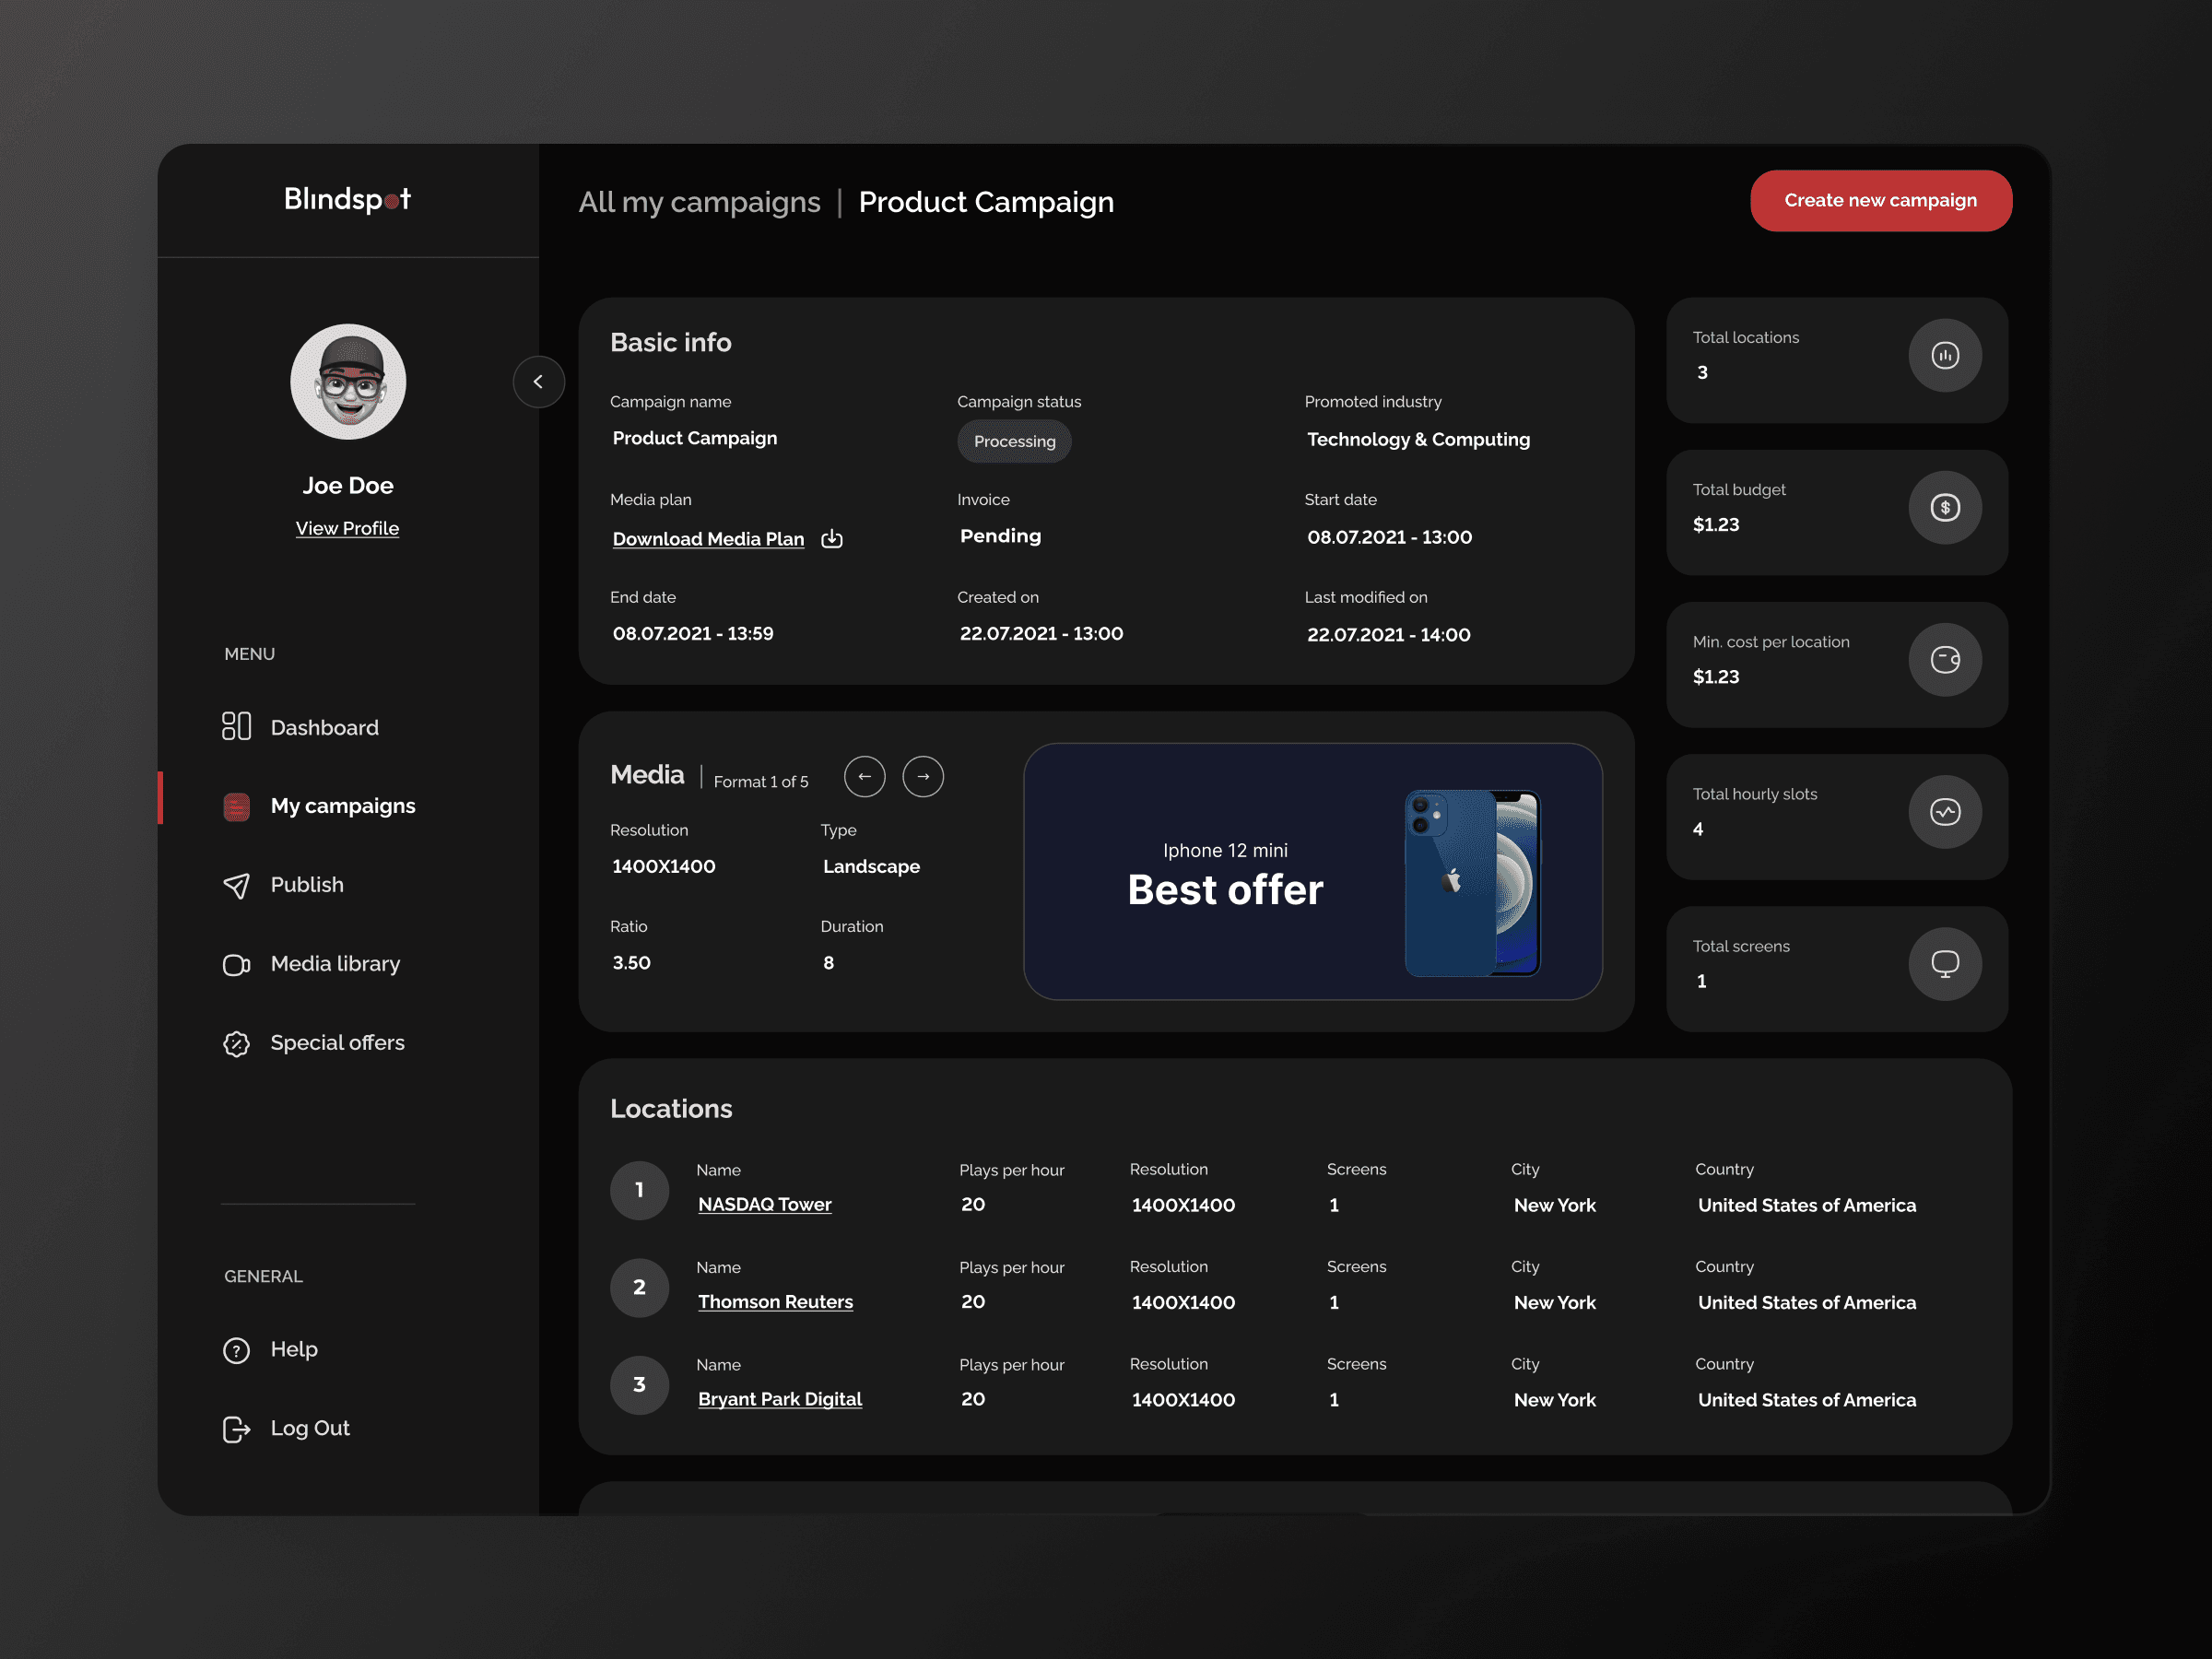Click the download icon beside Media Plan
Image resolution: width=2212 pixels, height=1659 pixels.
click(x=831, y=539)
